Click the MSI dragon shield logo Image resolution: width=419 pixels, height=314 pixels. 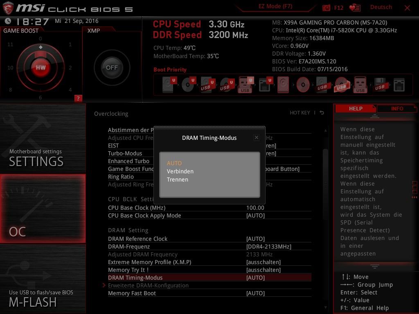pos(8,8)
